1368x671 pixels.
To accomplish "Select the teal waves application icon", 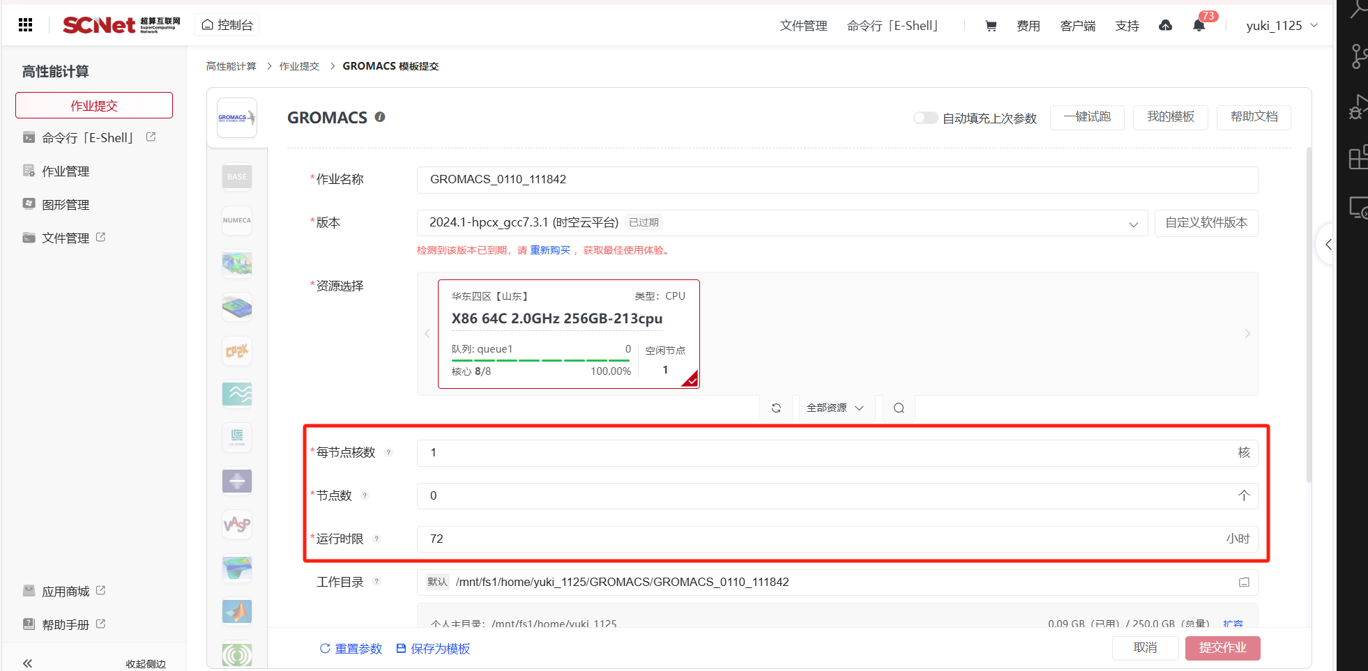I will pos(237,394).
